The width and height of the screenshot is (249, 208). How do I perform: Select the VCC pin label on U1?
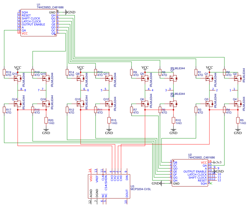pyautogui.click(x=25, y=34)
